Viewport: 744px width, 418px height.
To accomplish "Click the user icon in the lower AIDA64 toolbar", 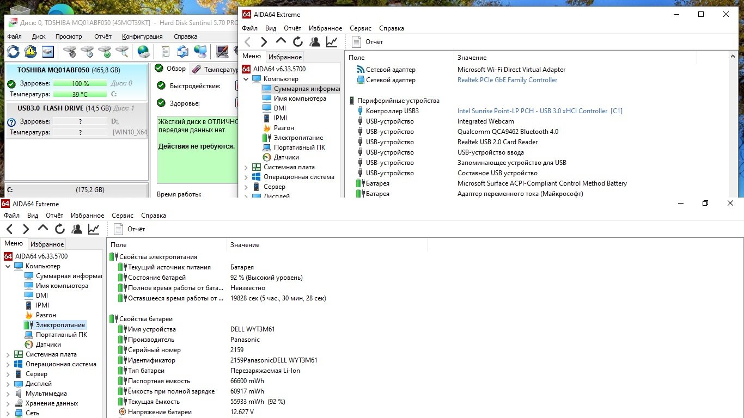I will click(x=77, y=229).
